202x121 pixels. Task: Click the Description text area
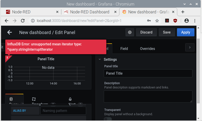[x=148, y=97]
